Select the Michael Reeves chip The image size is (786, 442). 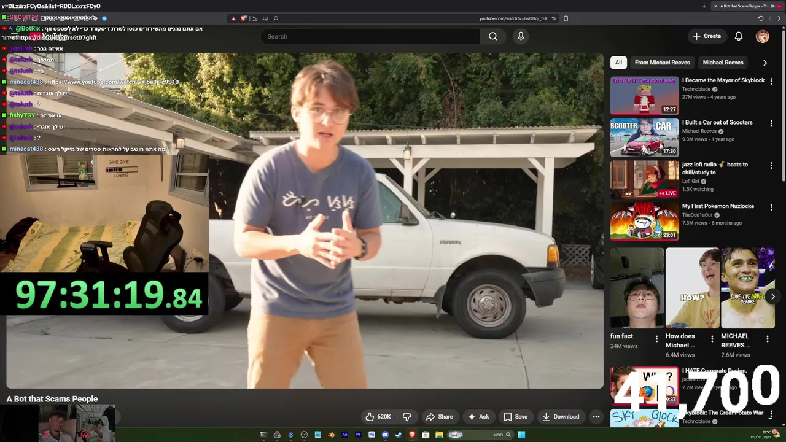[x=723, y=63]
